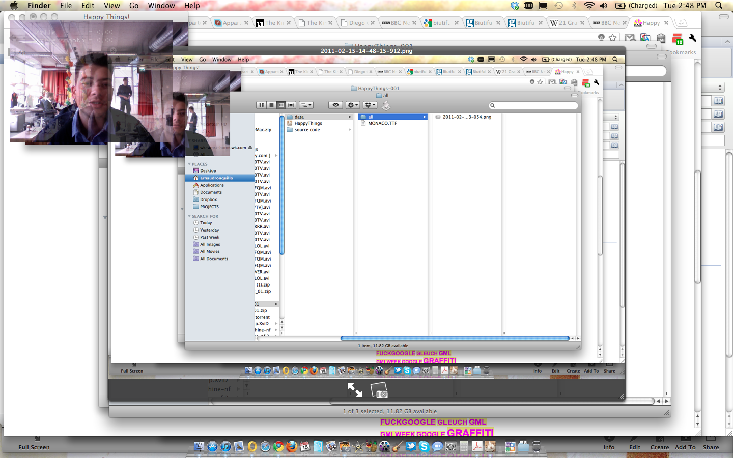Click the Wi-Fi status icon in the topmost menu bar
733x458 pixels.
pyautogui.click(x=589, y=6)
